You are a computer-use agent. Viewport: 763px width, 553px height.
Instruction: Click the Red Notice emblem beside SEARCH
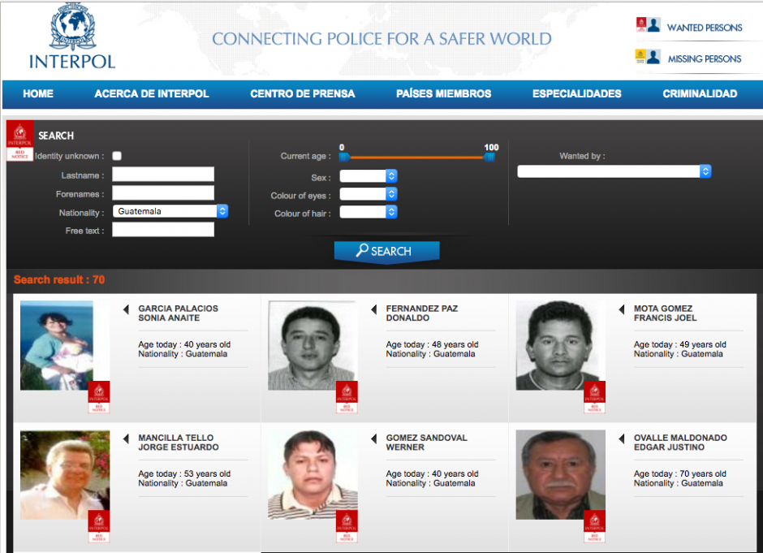[19, 140]
